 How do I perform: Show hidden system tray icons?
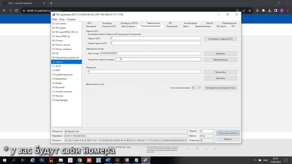(x=255, y=160)
